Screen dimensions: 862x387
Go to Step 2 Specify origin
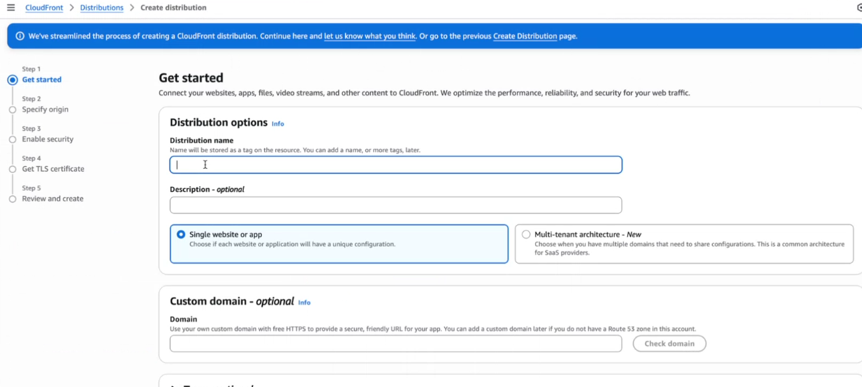45,109
